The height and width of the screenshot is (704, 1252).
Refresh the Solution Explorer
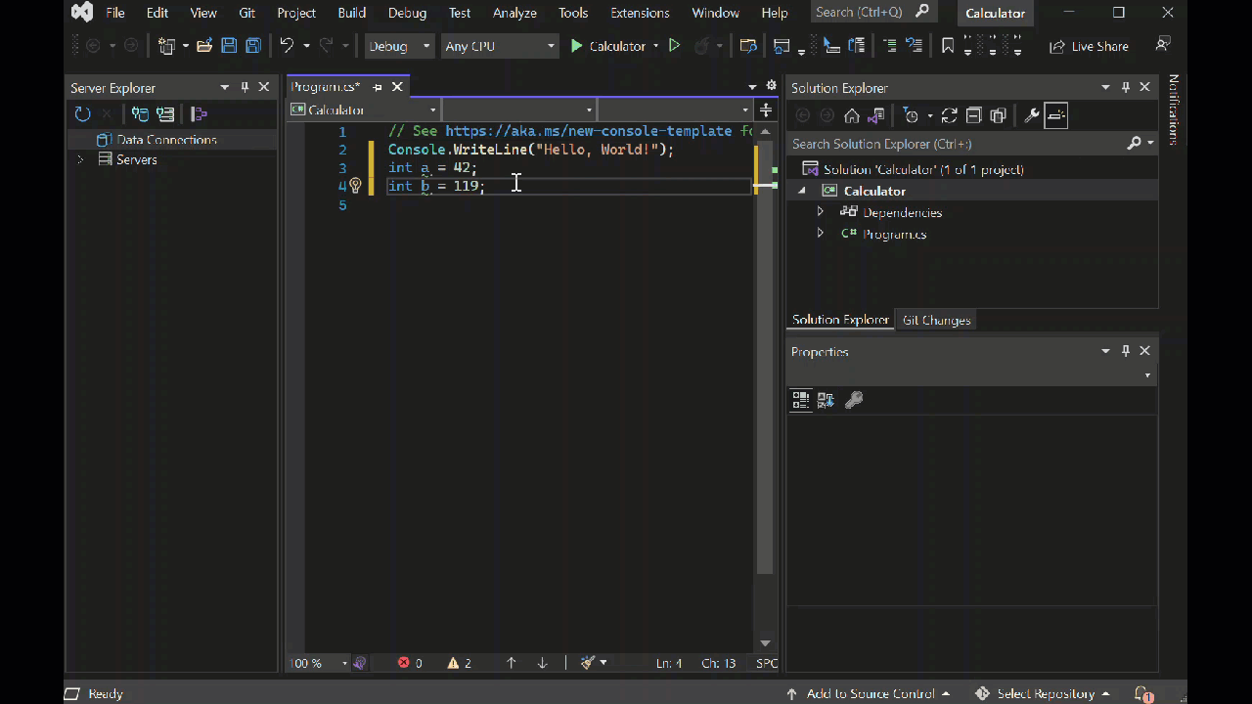coord(949,115)
